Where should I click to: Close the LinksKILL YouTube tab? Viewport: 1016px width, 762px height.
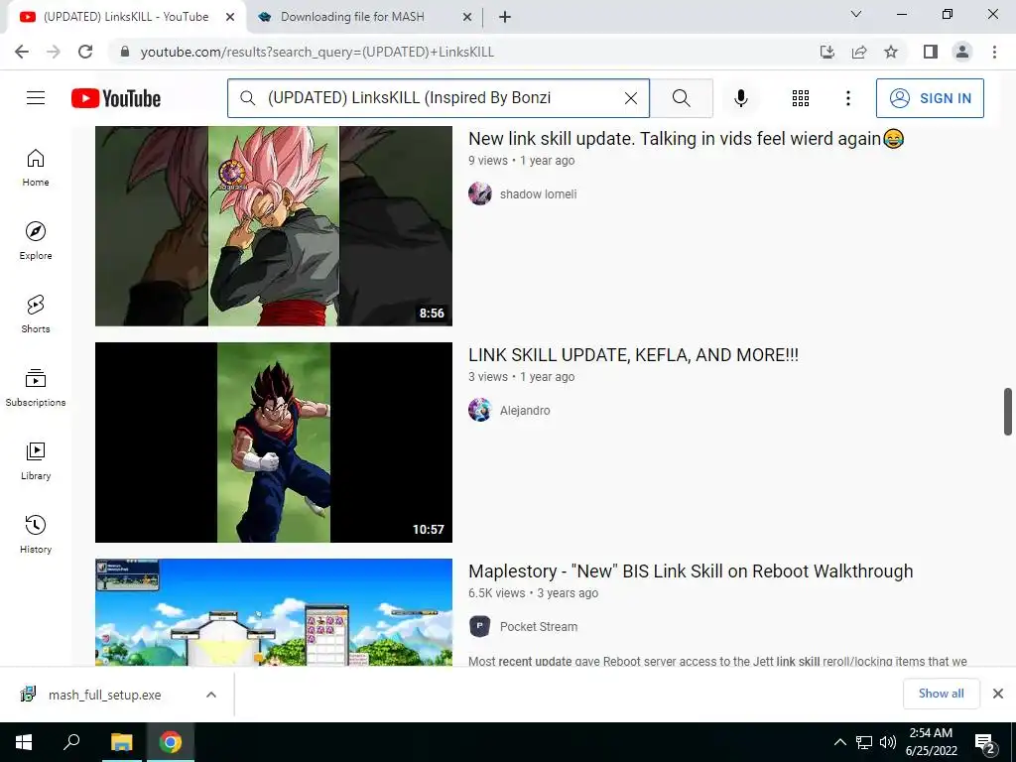230,17
